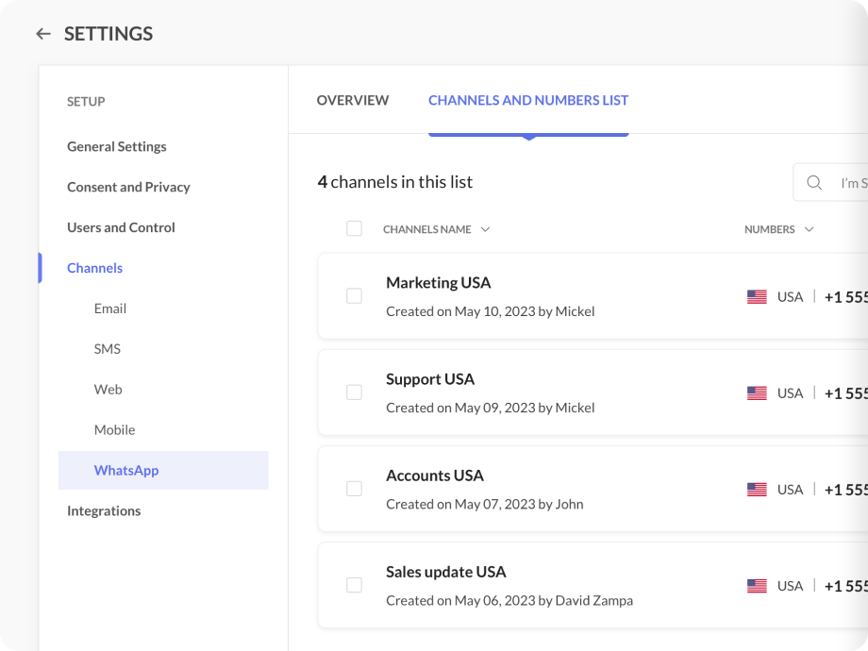This screenshot has width=868, height=651.
Task: Click the USA flag in Support USA row
Action: point(757,393)
